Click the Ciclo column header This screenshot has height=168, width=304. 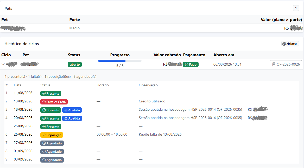[6, 55]
